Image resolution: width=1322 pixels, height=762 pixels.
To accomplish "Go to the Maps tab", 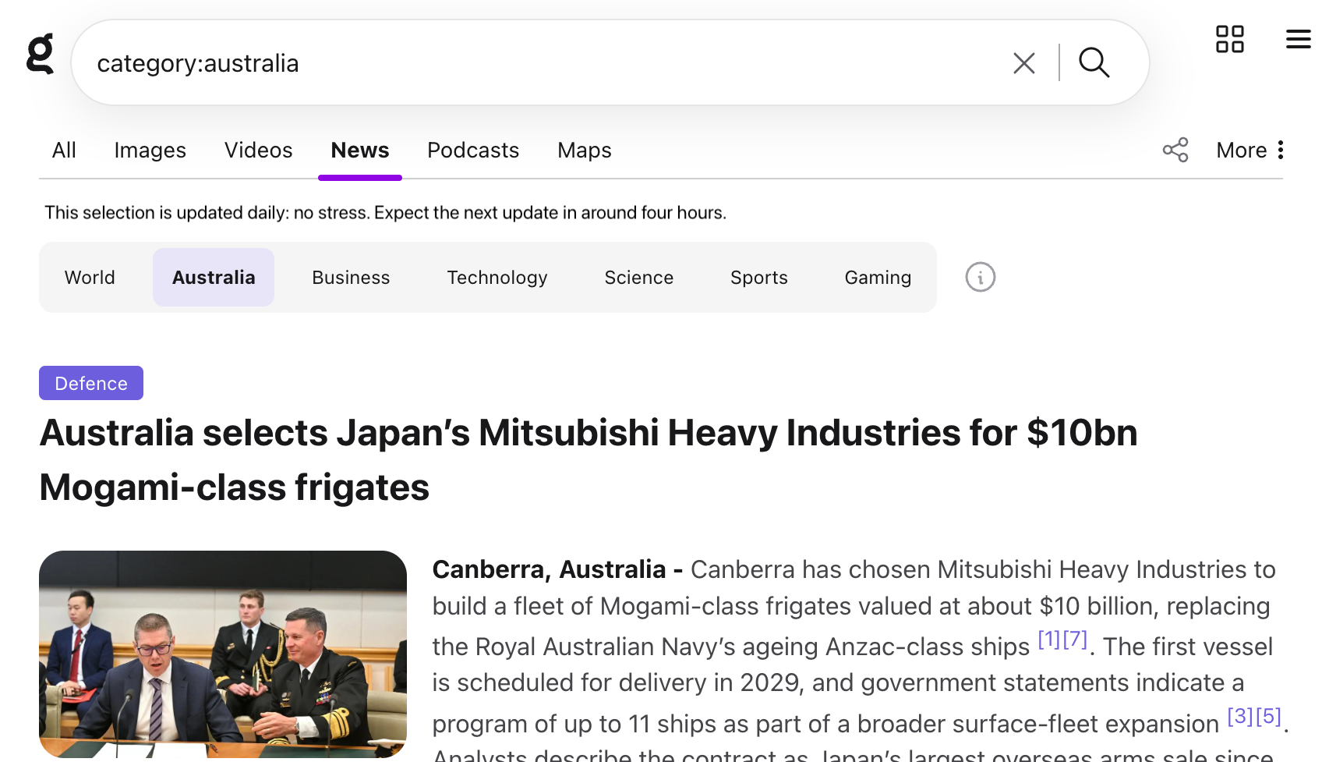I will [x=584, y=150].
